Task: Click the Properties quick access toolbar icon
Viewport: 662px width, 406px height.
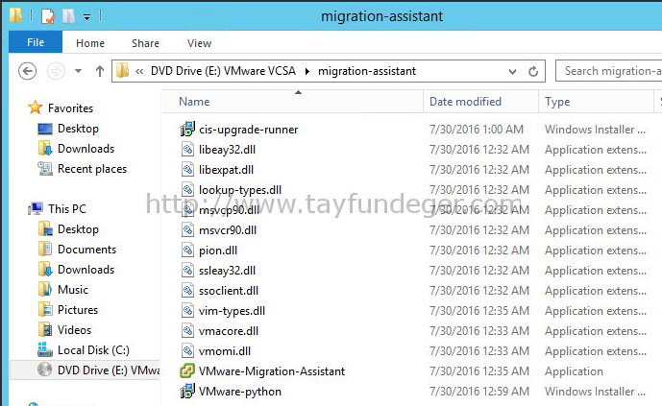Action: [x=48, y=16]
